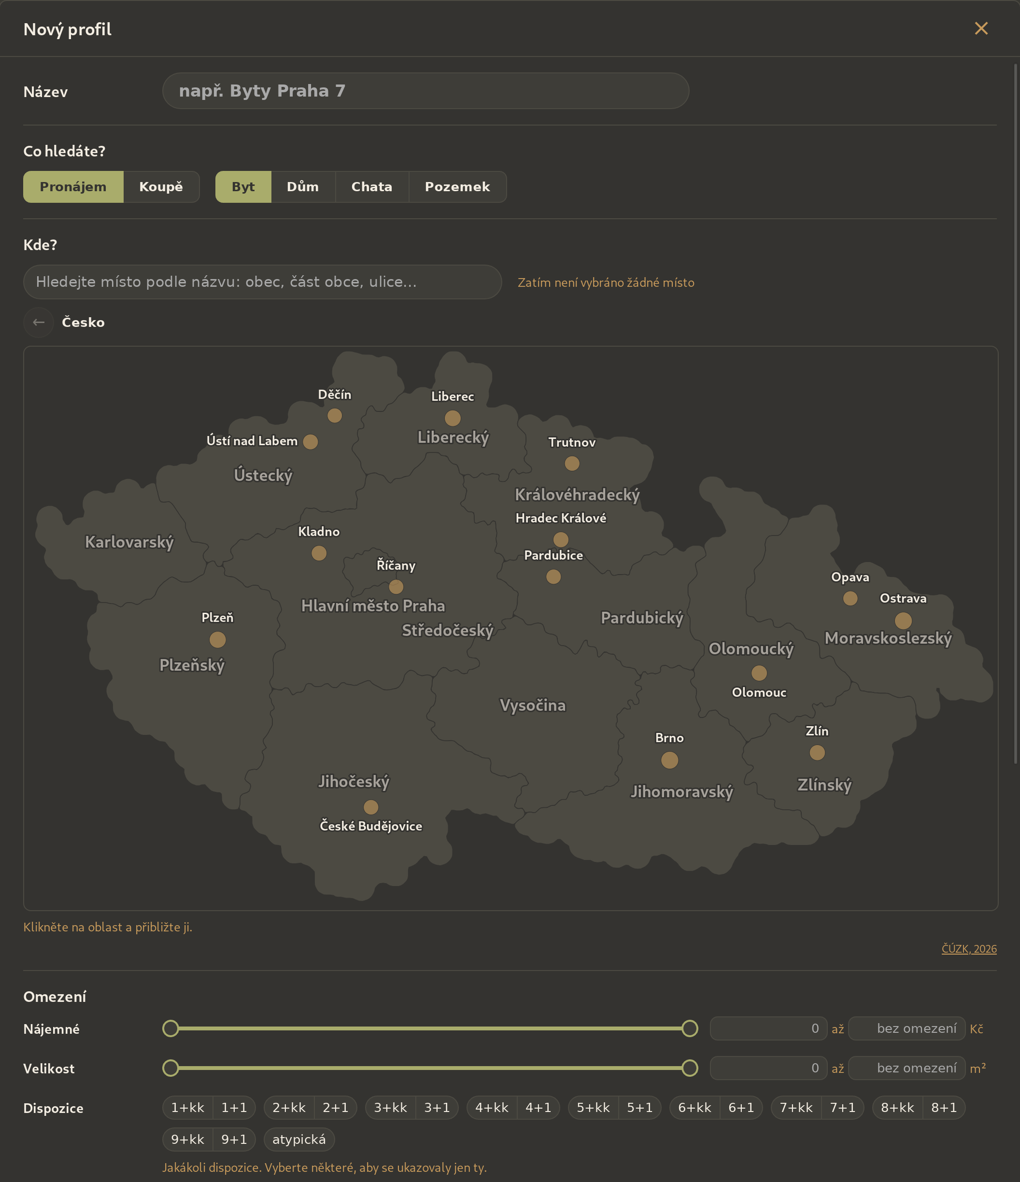Select the Opava city marker
Screen dimensions: 1020x1182
[850, 598]
